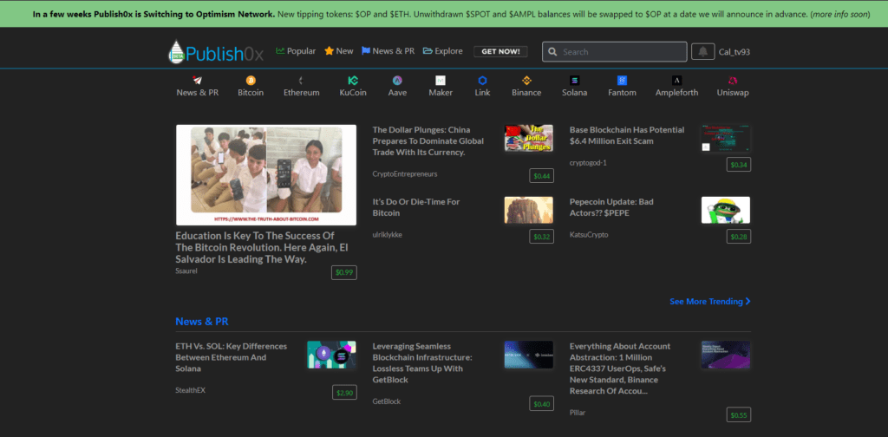The height and width of the screenshot is (437, 888).
Task: Open the El Salvador education featured image
Action: 266,175
